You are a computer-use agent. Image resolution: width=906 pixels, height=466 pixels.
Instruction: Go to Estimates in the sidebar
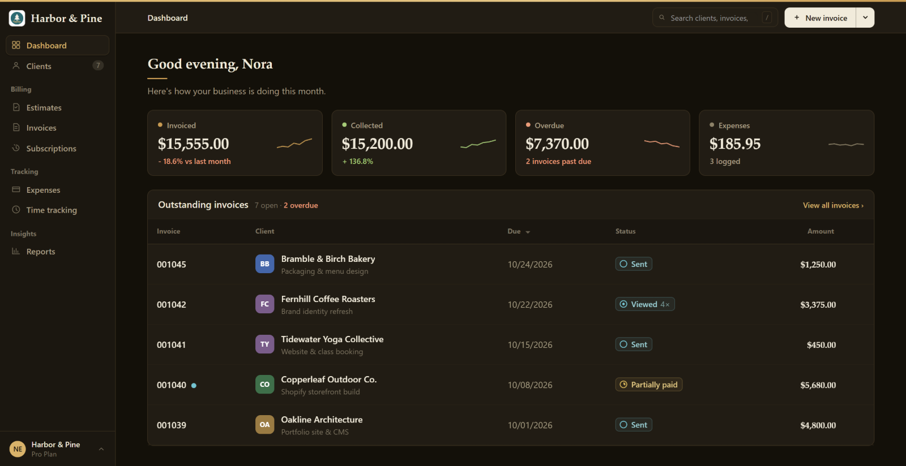pyautogui.click(x=57, y=107)
